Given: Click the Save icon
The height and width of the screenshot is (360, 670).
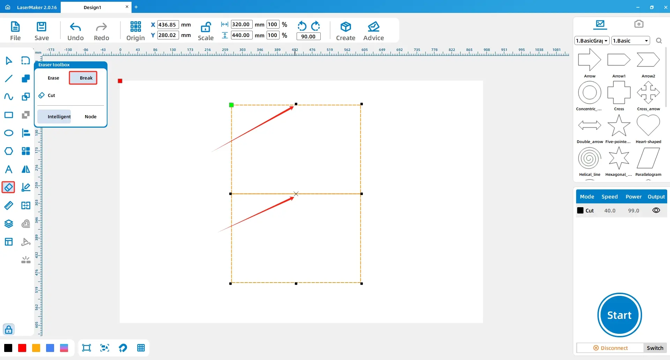Looking at the screenshot, I should [42, 27].
